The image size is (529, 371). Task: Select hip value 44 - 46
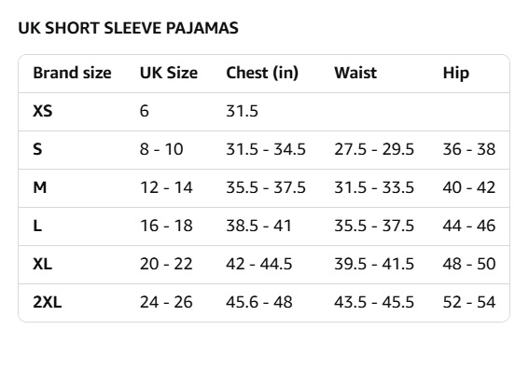pos(469,226)
